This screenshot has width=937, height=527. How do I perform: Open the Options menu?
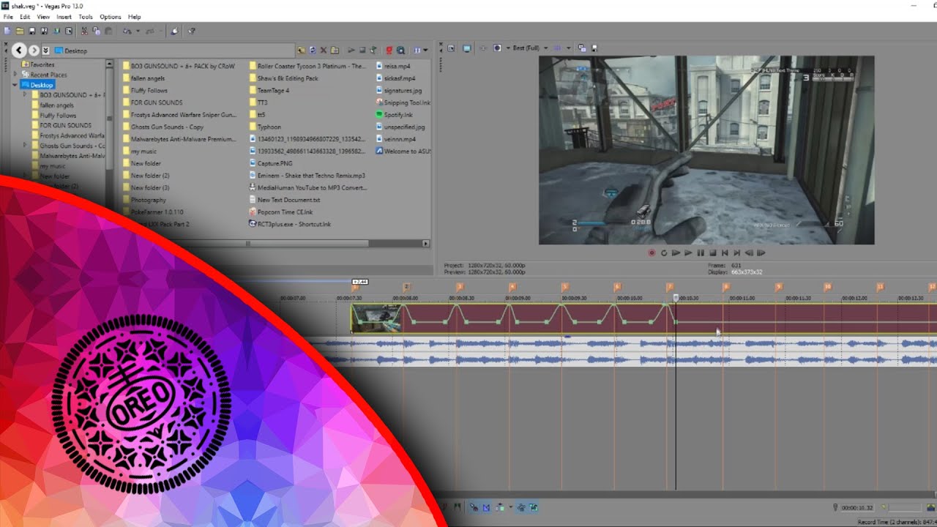(x=111, y=16)
